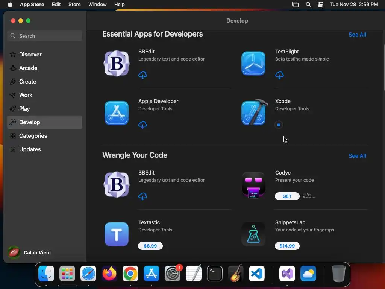Image resolution: width=385 pixels, height=289 pixels.
Task: See all Essential Apps for Developers
Action: [357, 35]
